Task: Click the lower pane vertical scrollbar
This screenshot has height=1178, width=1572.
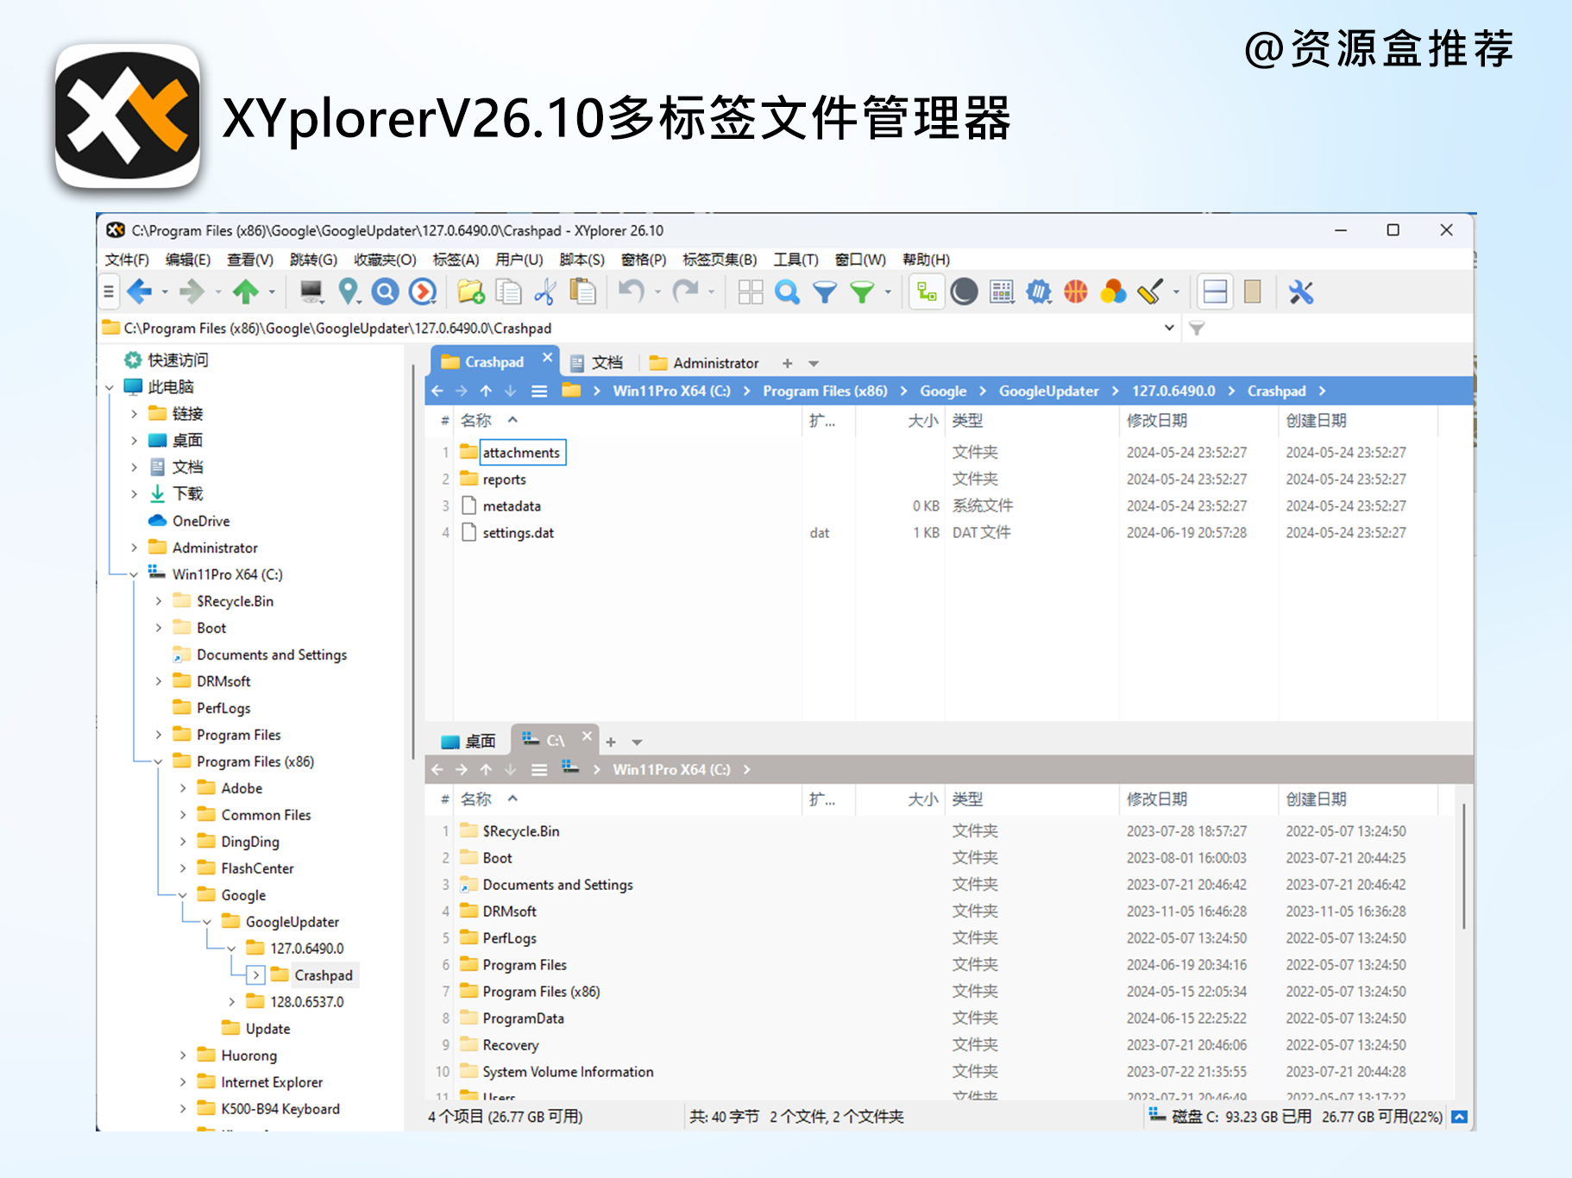Action: click(1464, 865)
